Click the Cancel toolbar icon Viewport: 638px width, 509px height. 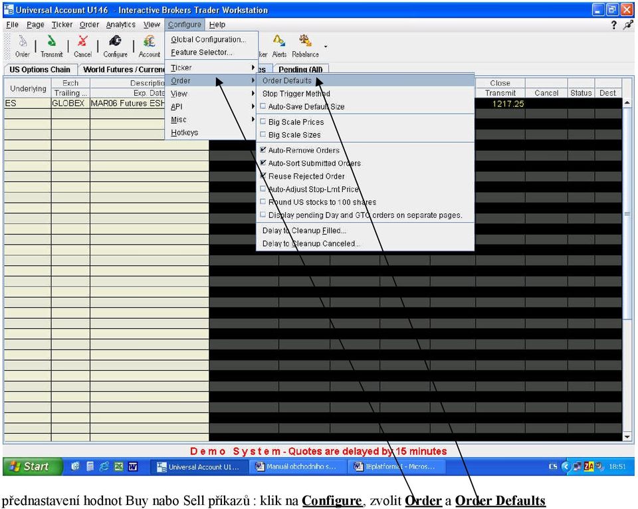[x=82, y=46]
